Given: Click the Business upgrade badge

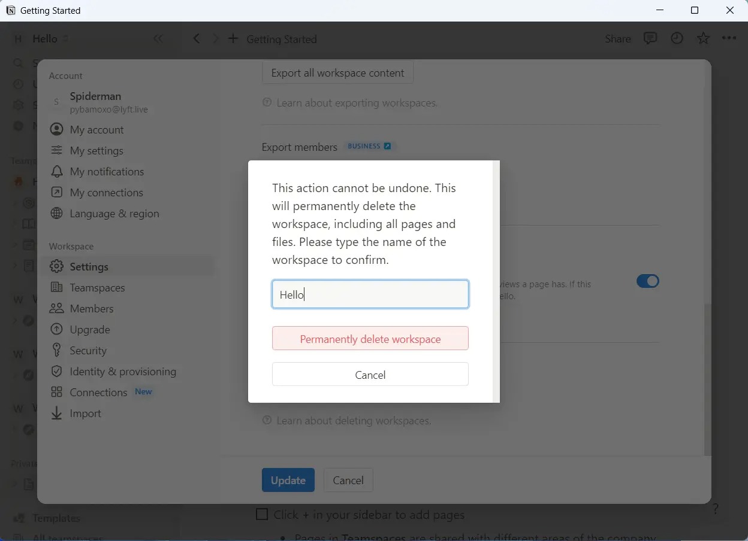Looking at the screenshot, I should (x=369, y=146).
